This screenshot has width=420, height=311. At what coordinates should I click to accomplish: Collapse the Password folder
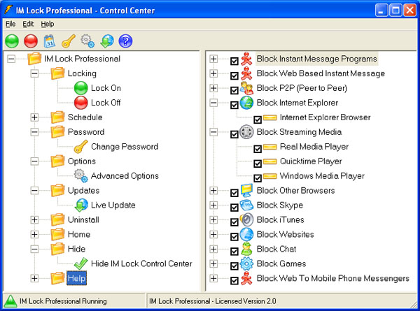[x=34, y=132]
